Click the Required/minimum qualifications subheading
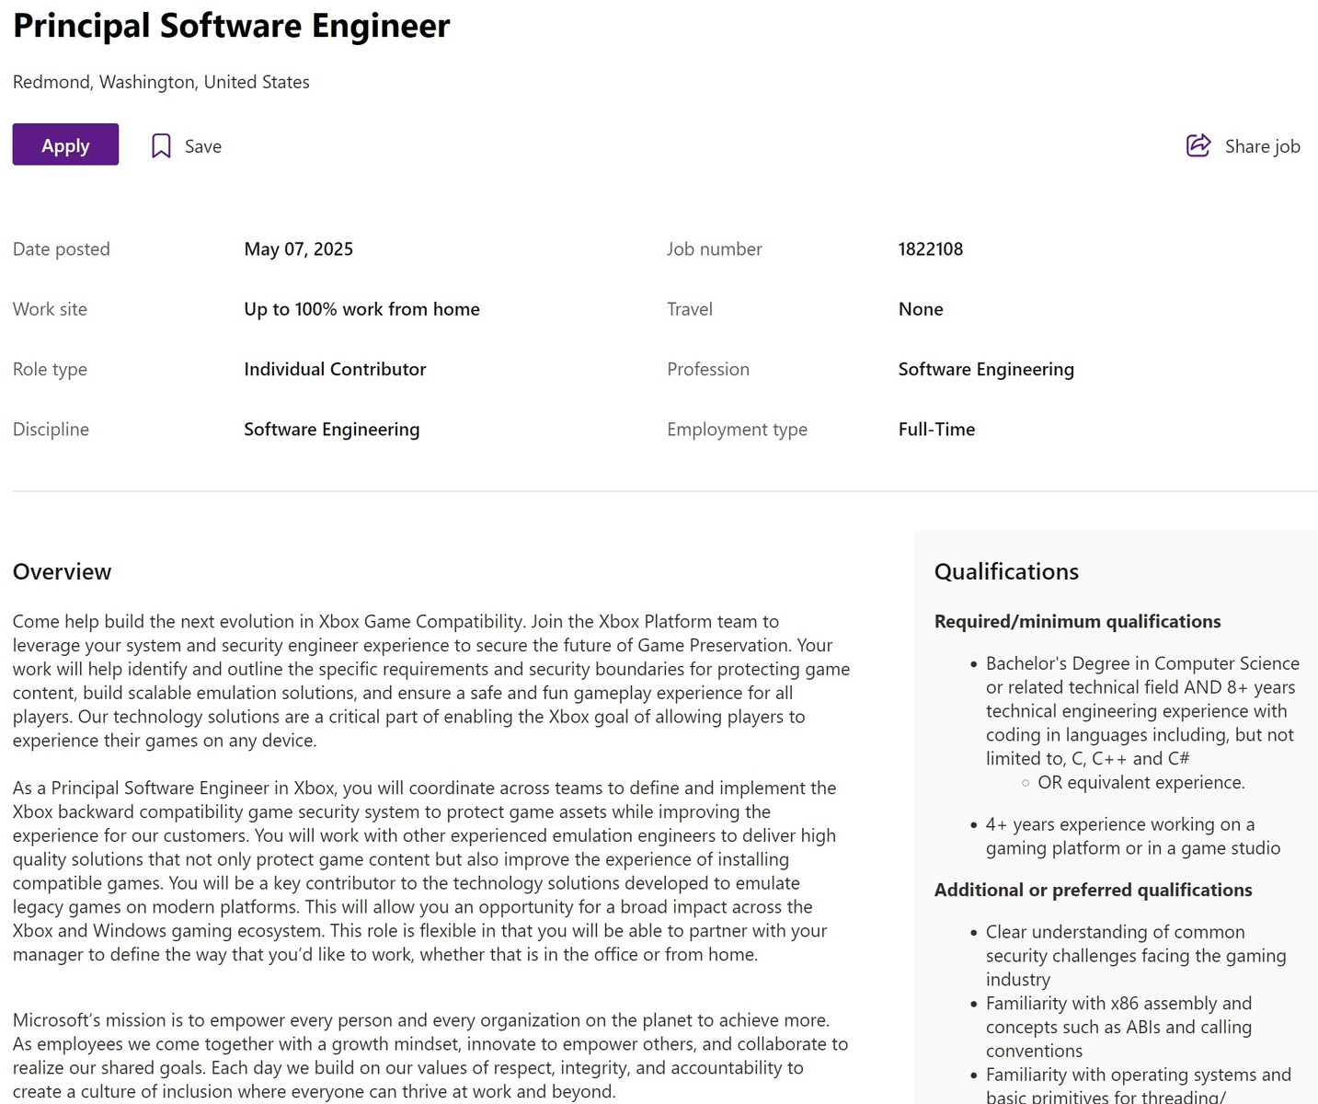 [1078, 621]
